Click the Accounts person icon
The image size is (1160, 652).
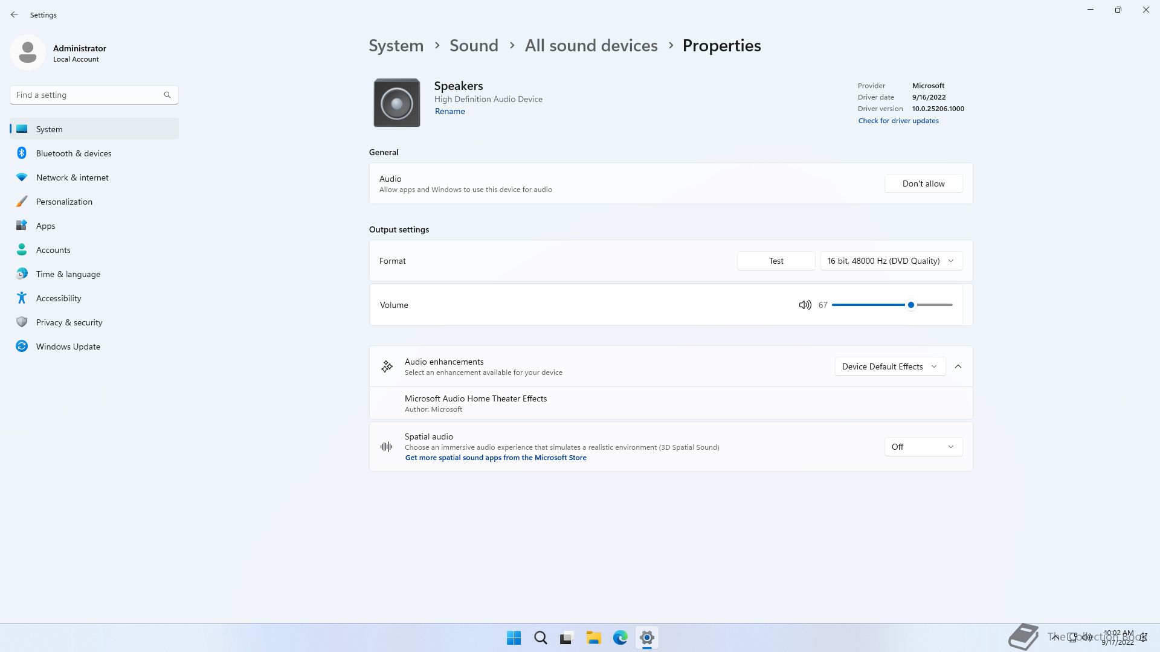pos(22,250)
